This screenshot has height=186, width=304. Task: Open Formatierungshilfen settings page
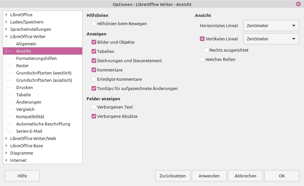pos(36,58)
